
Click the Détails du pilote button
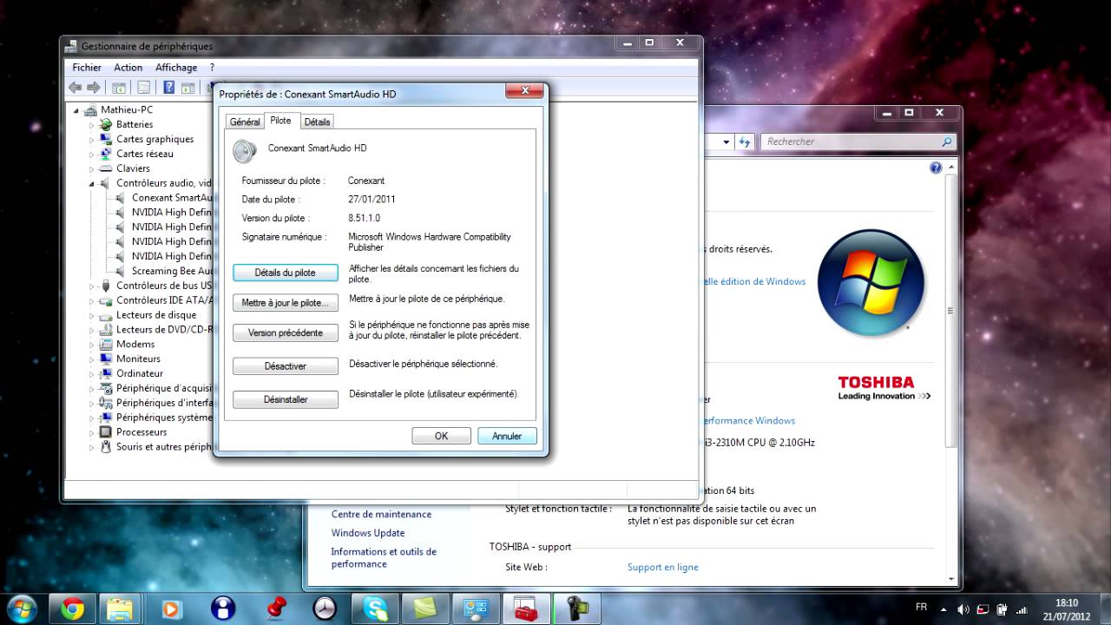pyautogui.click(x=286, y=273)
